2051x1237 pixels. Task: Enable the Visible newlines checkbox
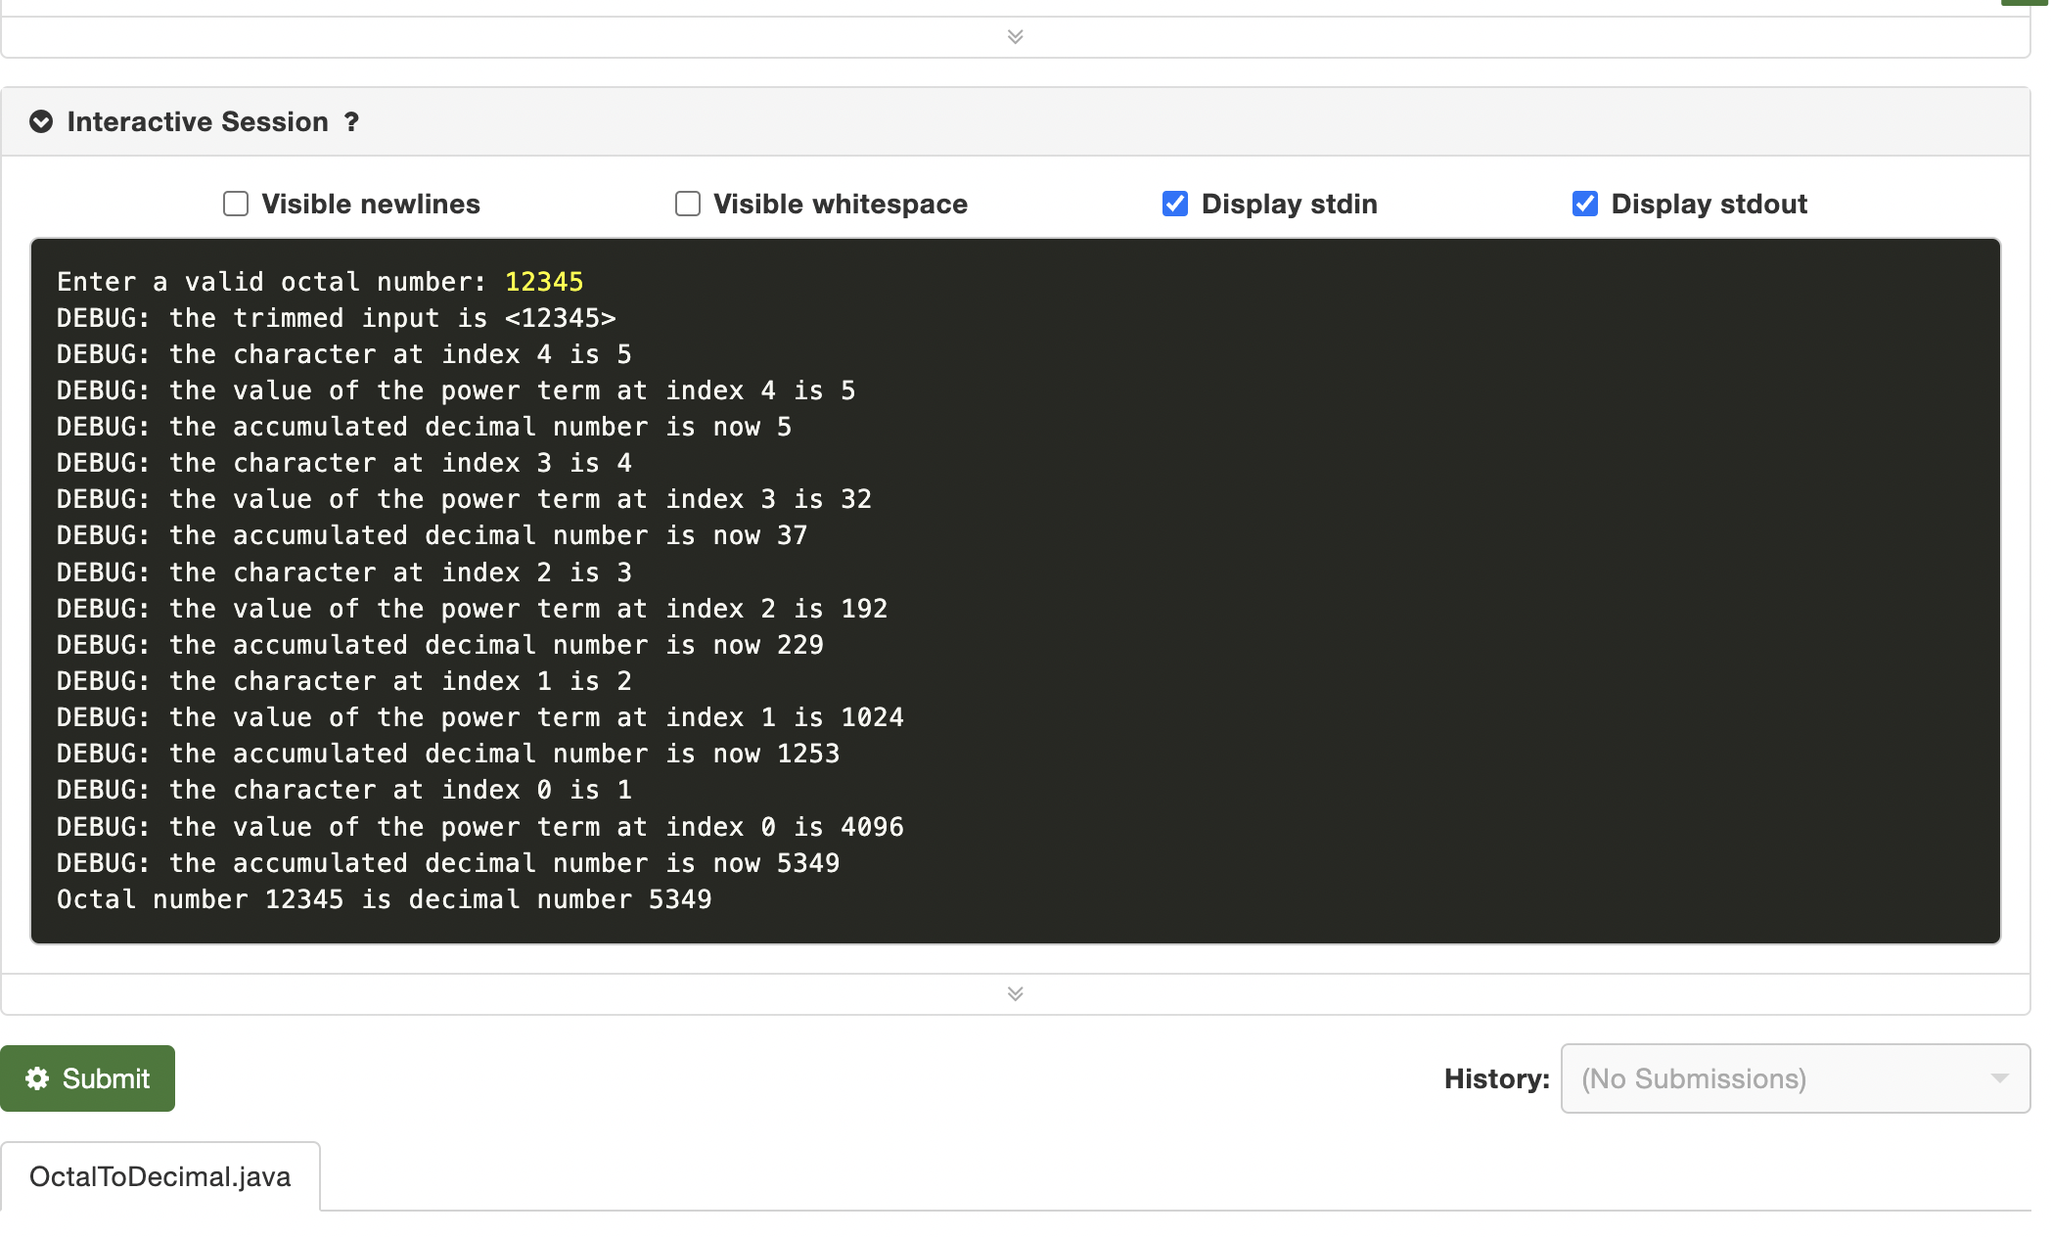click(x=236, y=204)
